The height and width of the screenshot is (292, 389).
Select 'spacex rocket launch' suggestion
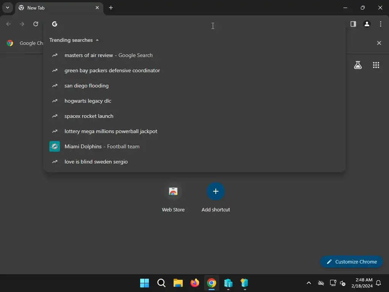[194, 116]
